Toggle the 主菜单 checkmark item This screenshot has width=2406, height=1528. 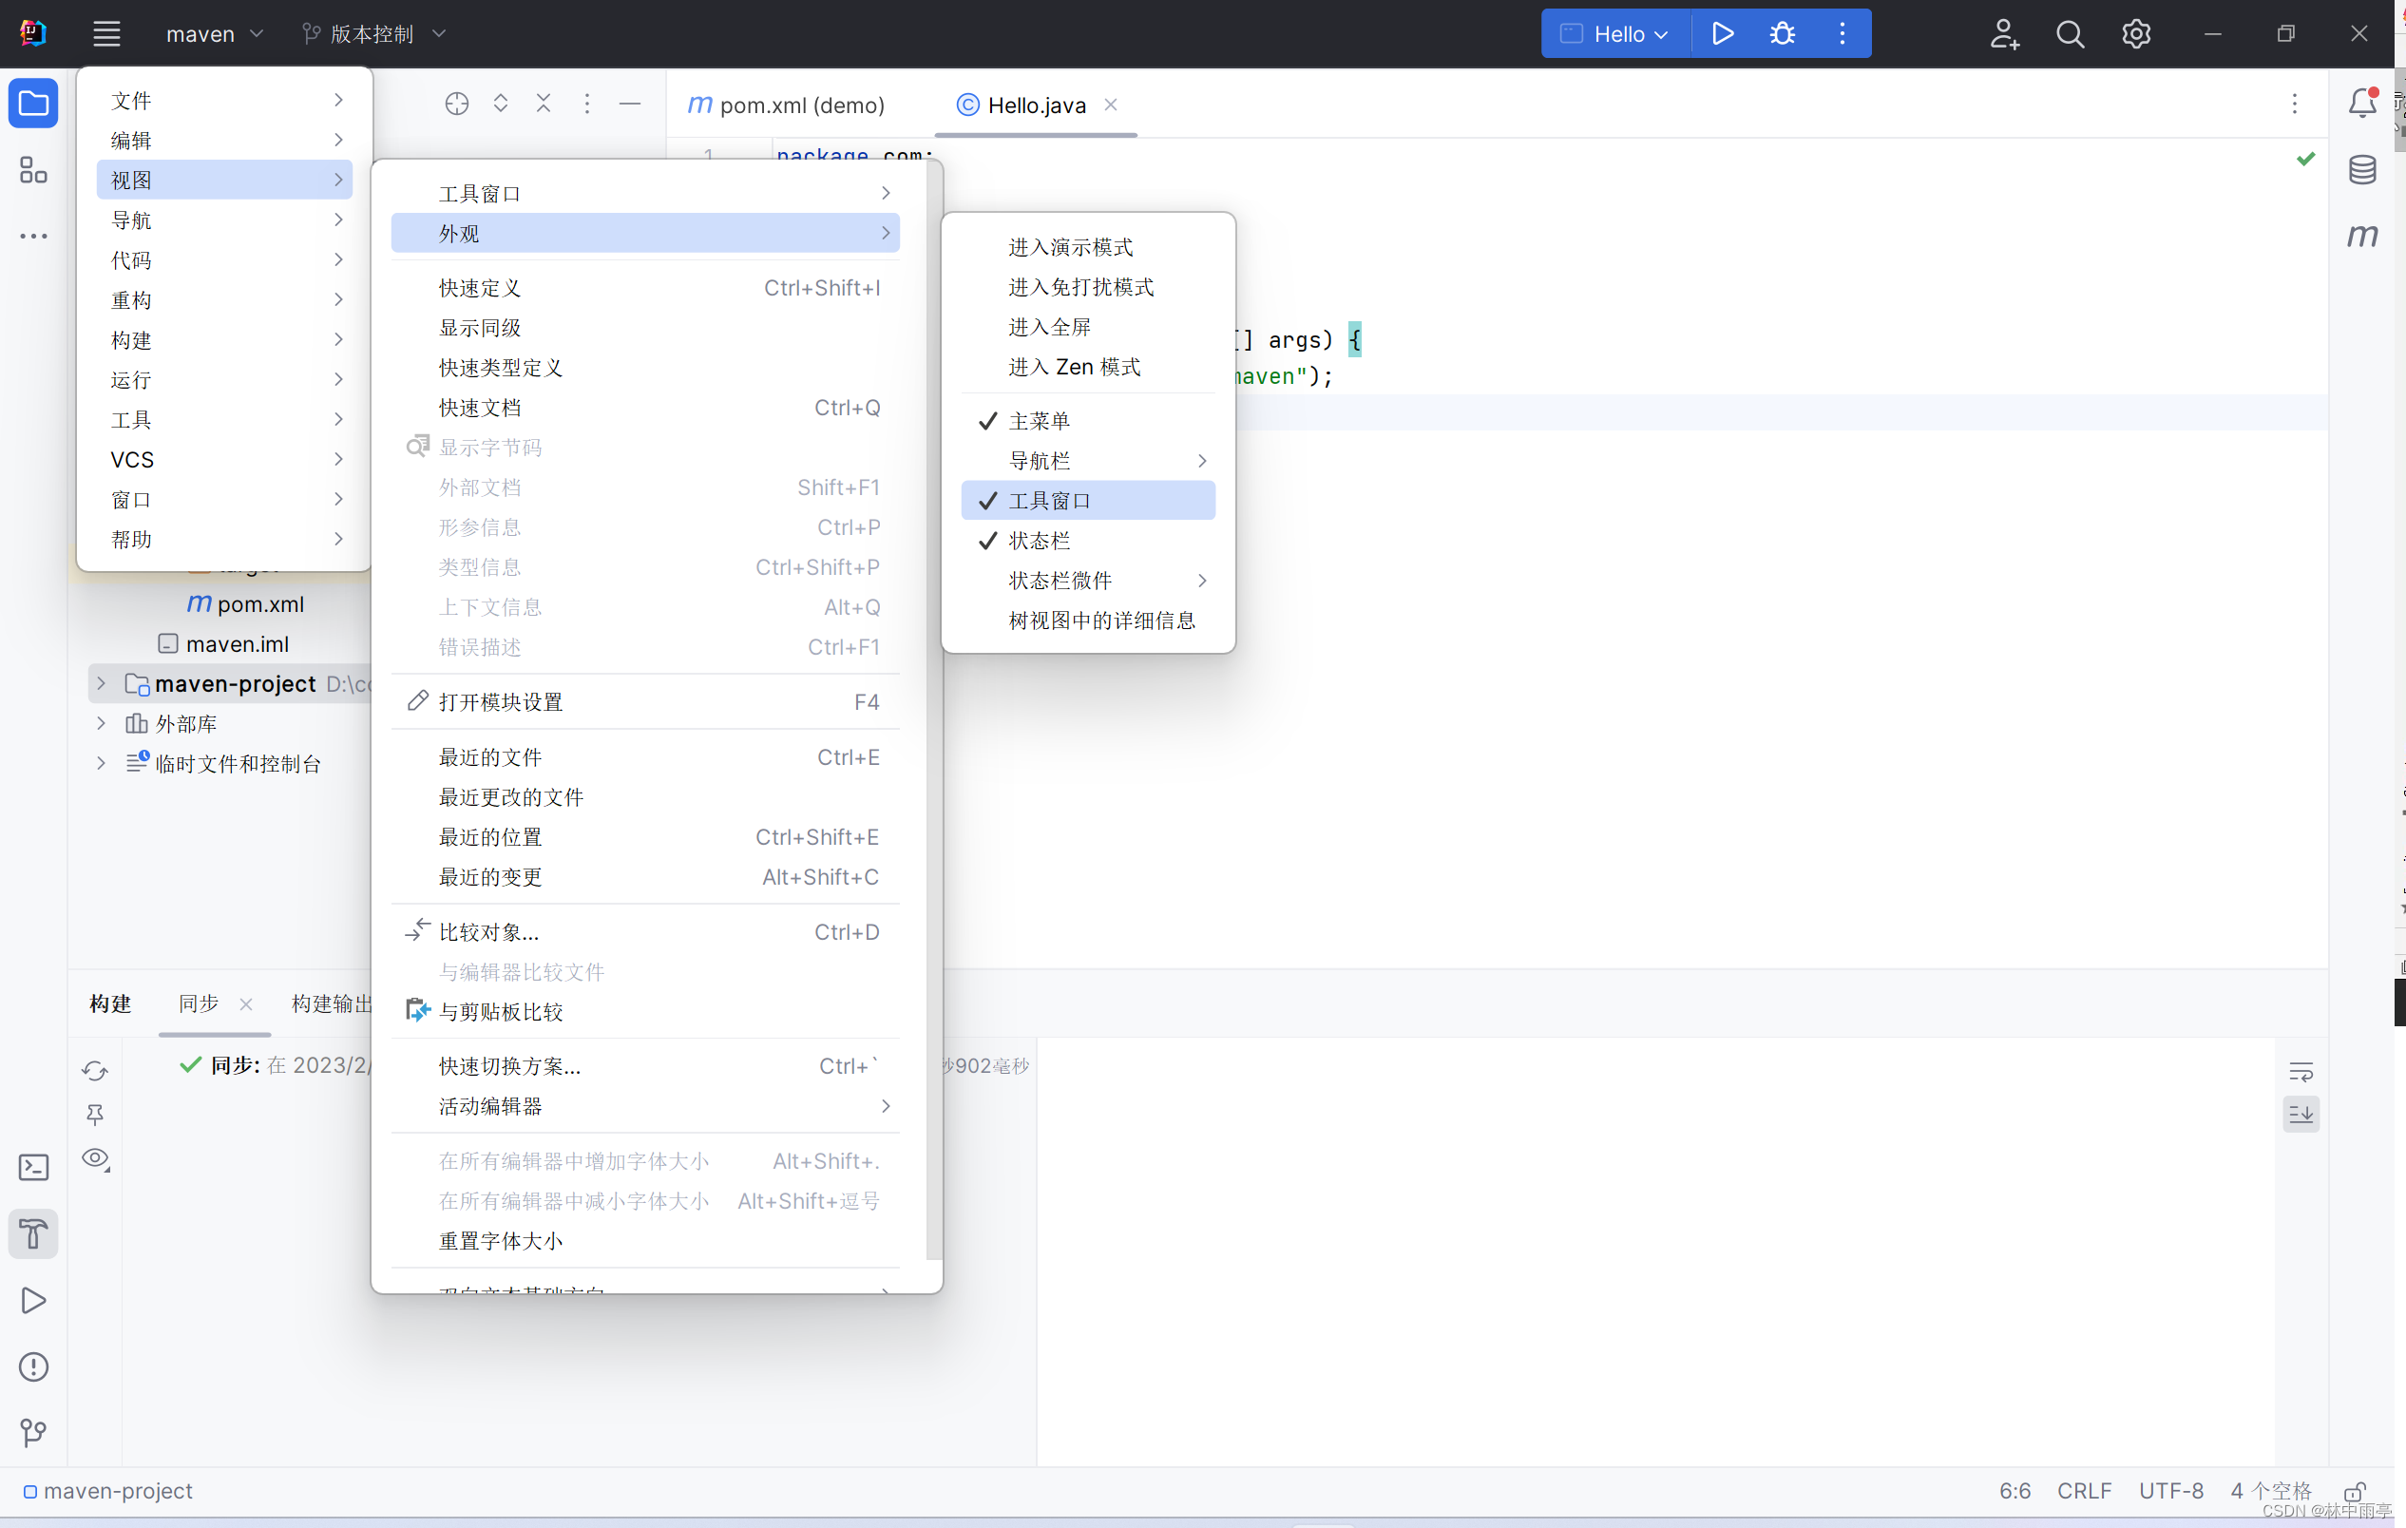[x=1088, y=421]
